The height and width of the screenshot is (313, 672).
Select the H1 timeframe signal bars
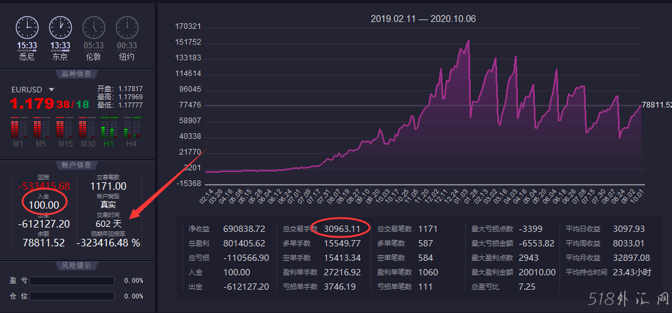109,128
